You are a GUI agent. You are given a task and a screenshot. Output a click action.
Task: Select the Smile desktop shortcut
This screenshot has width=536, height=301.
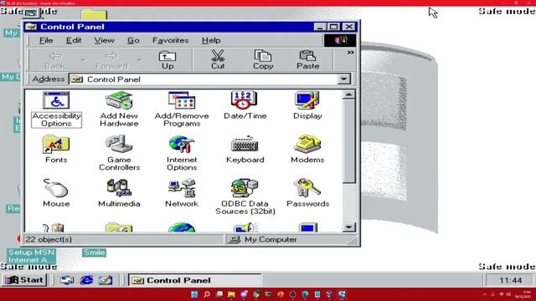tap(95, 253)
